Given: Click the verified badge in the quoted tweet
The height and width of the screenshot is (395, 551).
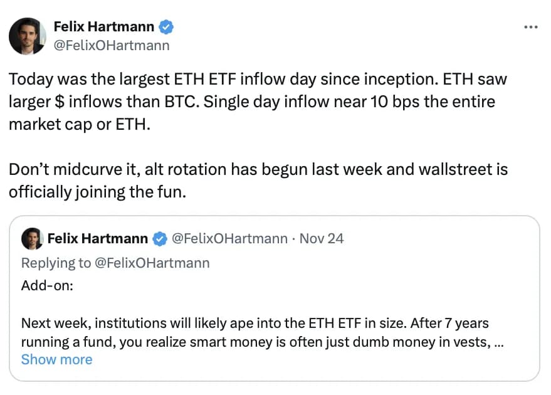Looking at the screenshot, I should 160,239.
